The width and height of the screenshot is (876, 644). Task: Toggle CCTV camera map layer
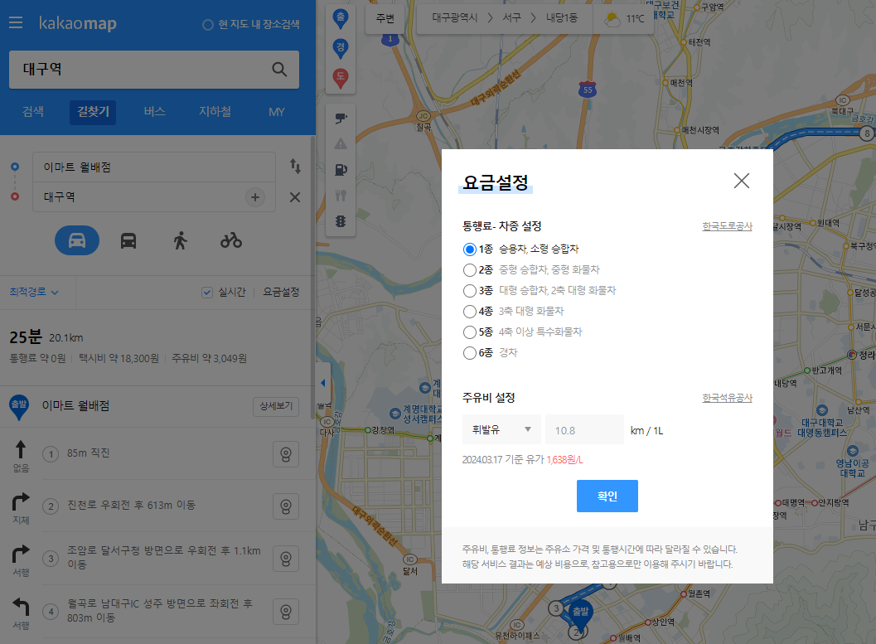pos(341,118)
